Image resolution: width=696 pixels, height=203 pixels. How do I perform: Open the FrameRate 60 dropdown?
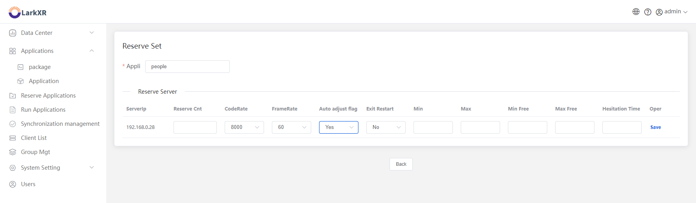click(292, 127)
